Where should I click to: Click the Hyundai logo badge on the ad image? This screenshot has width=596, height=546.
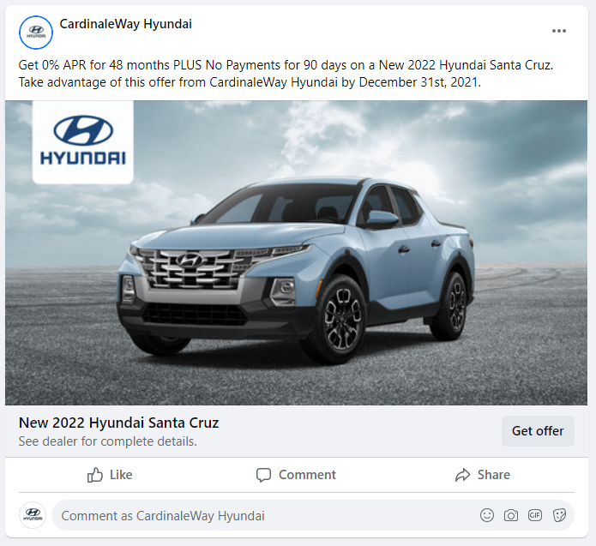(x=83, y=141)
